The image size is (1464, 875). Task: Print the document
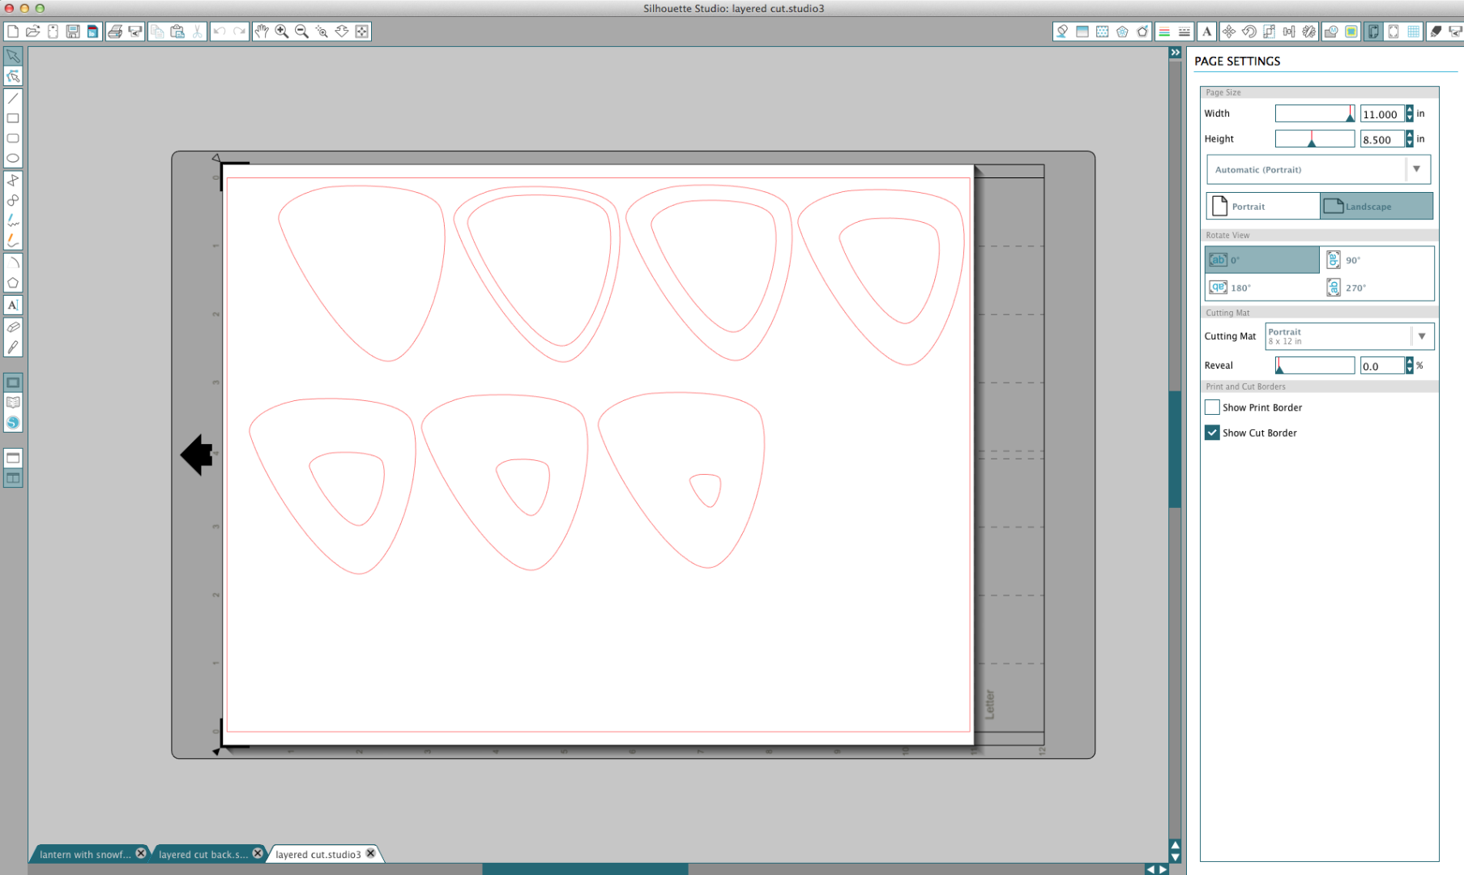click(115, 32)
